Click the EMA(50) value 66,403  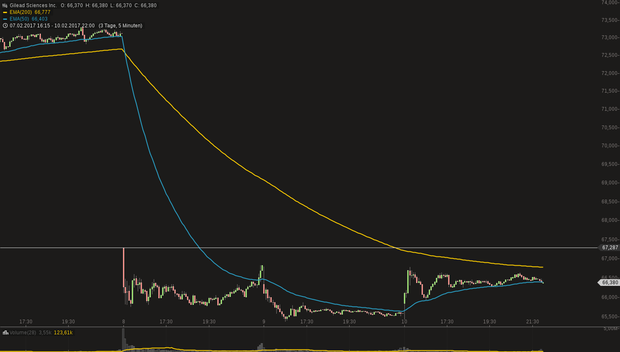40,19
